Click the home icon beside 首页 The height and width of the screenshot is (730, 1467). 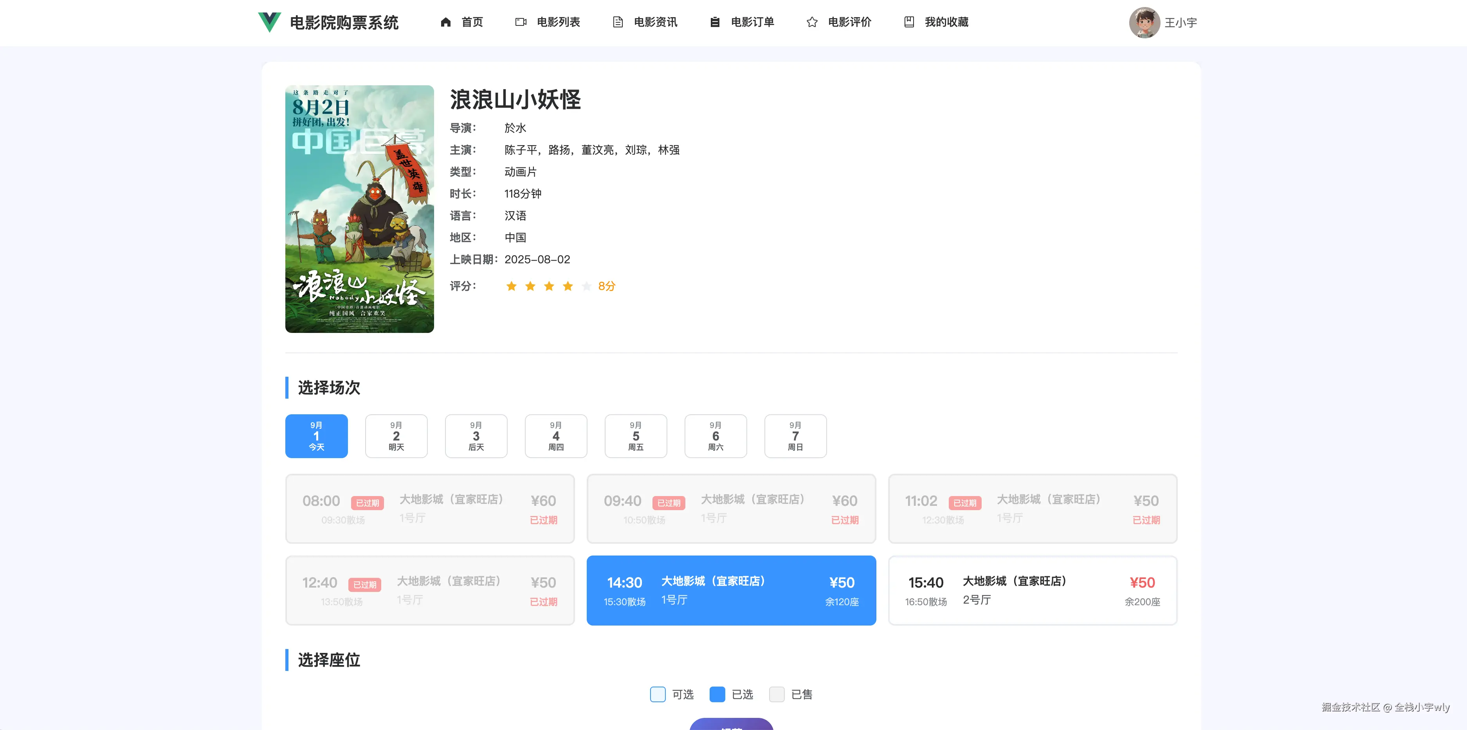[x=446, y=22]
